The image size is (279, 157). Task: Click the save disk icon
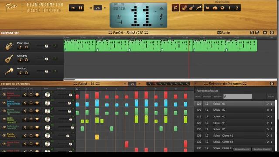208,8
